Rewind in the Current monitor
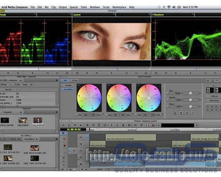This screenshot has height=177, width=221. point(87,73)
